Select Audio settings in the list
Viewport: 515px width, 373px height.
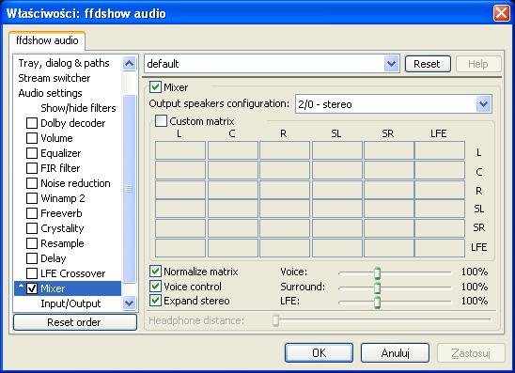pyautogui.click(x=50, y=93)
